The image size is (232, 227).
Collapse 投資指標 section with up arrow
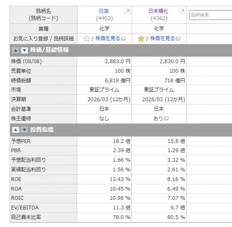(16, 130)
